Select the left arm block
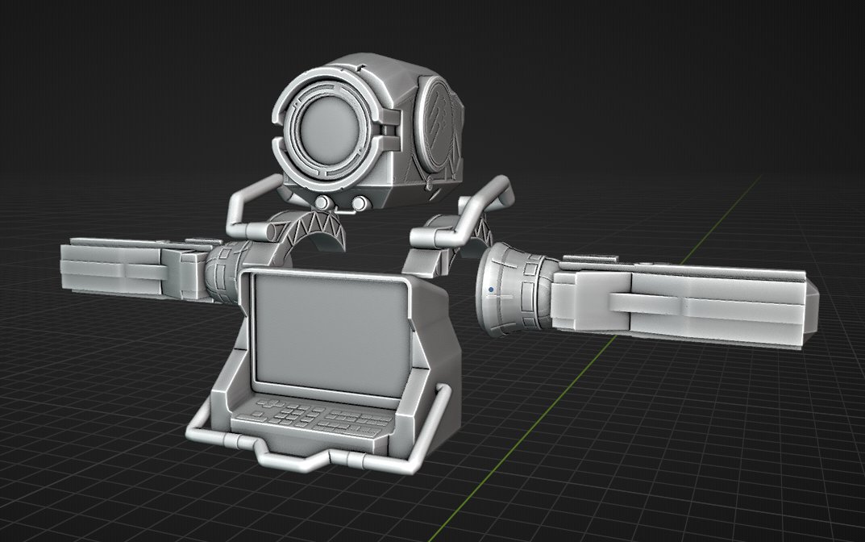Viewport: 865px width, 542px height. point(132,269)
